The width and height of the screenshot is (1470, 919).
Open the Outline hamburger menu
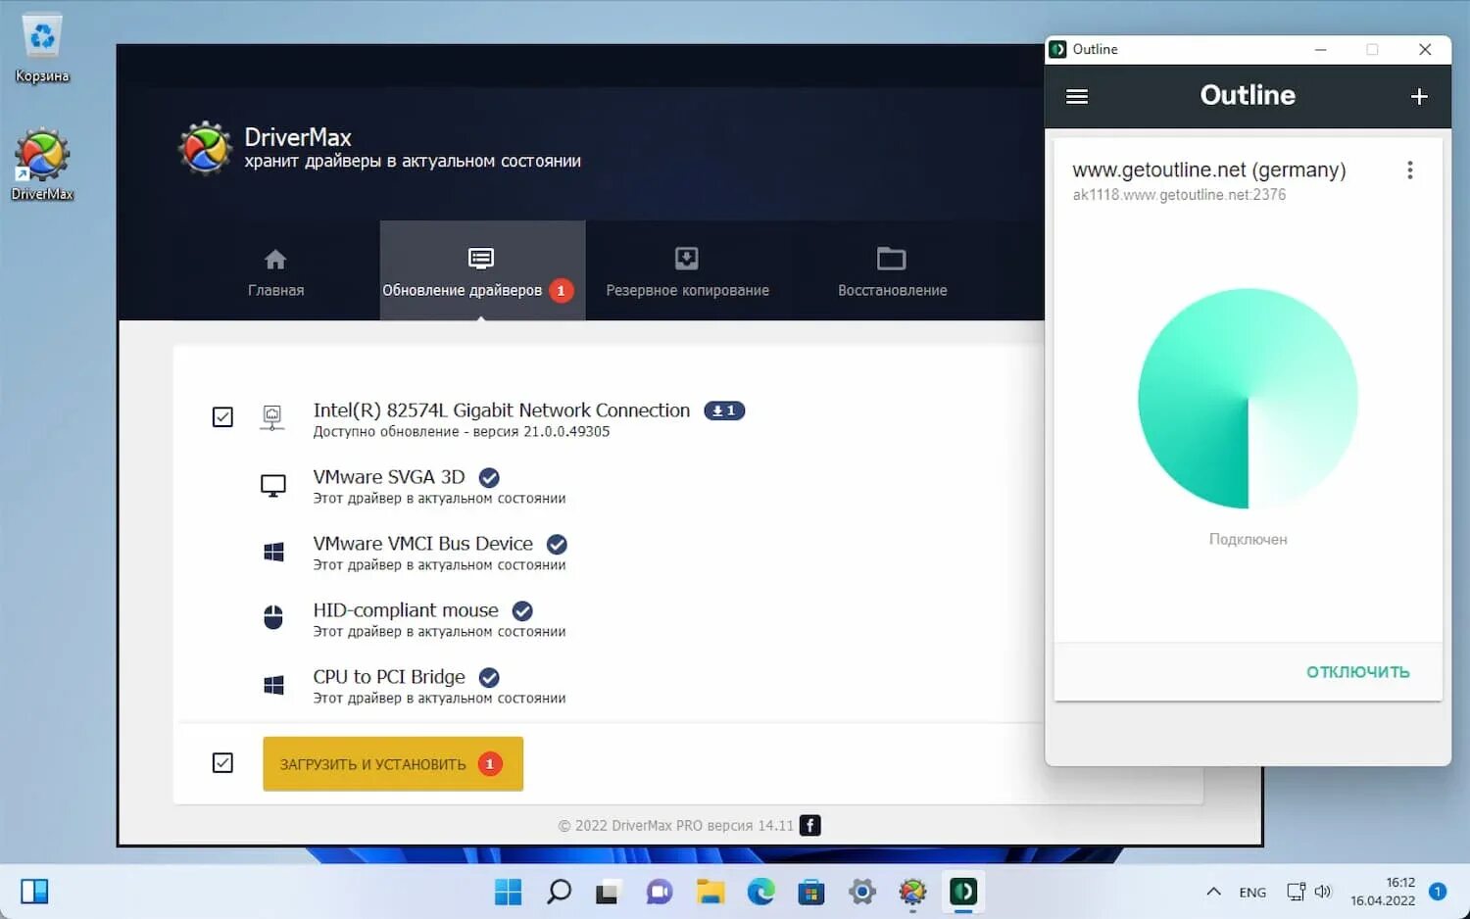coord(1077,96)
